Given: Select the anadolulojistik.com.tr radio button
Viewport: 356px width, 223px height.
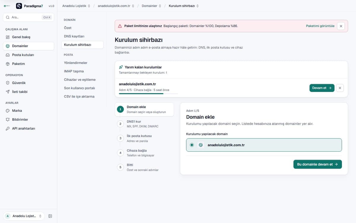Looking at the screenshot, I should pyautogui.click(x=192, y=145).
